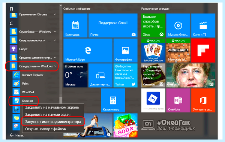Expand the Administrative Tools folder chevron
The height and width of the screenshot is (142, 225).
[x=55, y=58]
